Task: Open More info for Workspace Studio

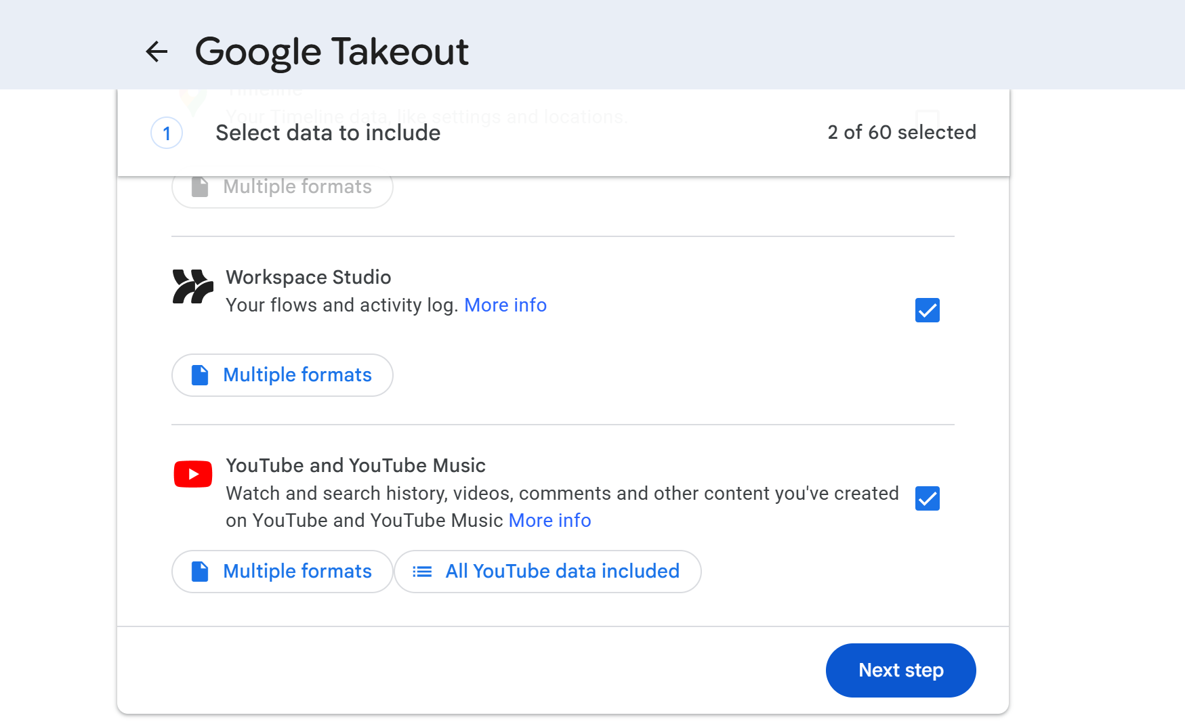Action: pos(505,305)
